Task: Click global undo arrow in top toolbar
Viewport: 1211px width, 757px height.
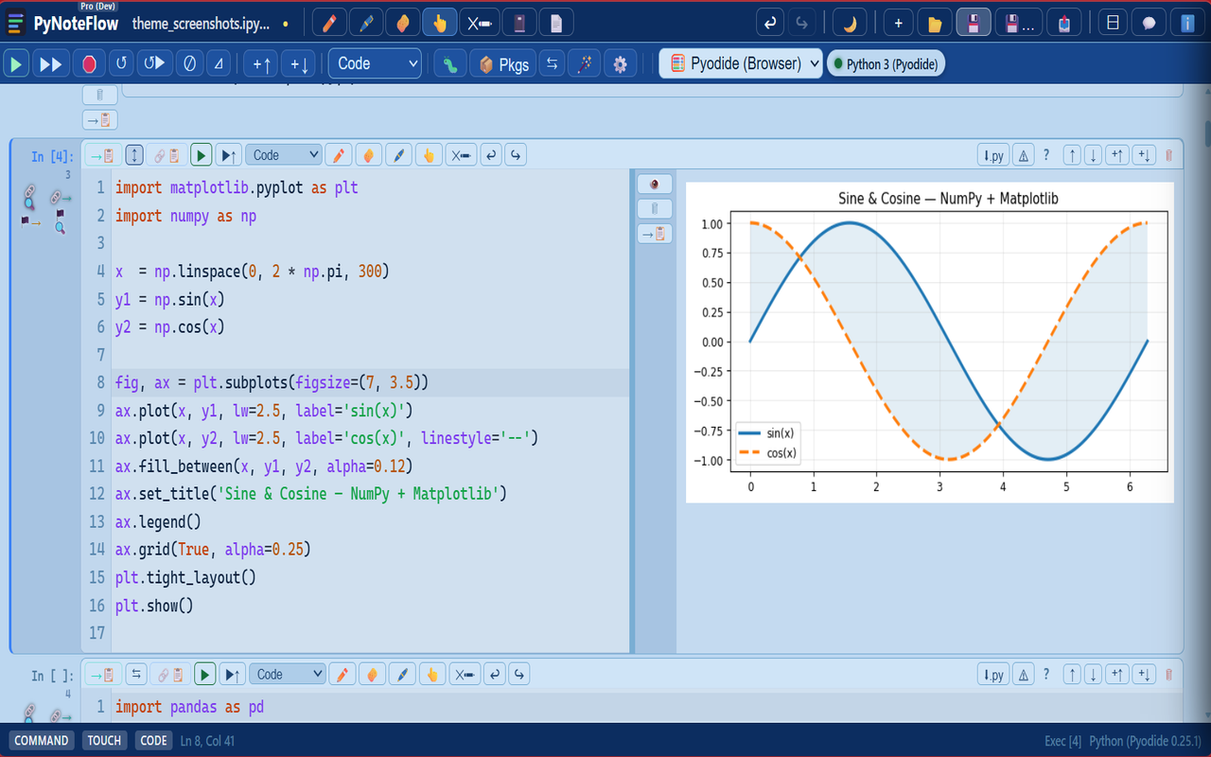Action: pos(770,23)
